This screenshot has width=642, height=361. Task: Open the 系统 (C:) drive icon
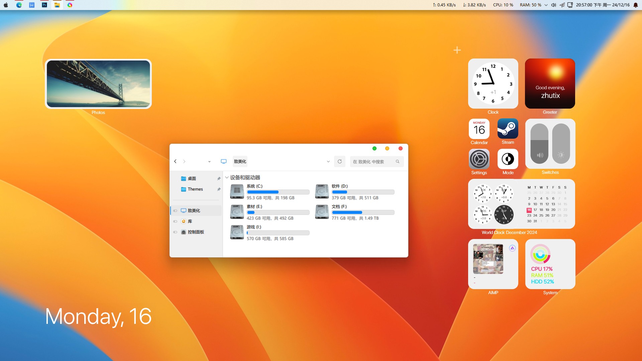237,192
